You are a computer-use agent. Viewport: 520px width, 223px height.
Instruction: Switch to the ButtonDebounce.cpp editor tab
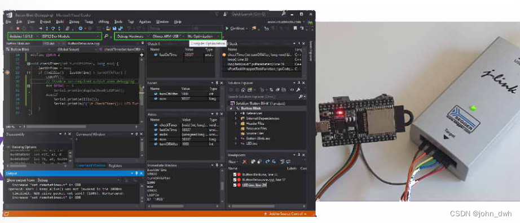[x=83, y=43]
